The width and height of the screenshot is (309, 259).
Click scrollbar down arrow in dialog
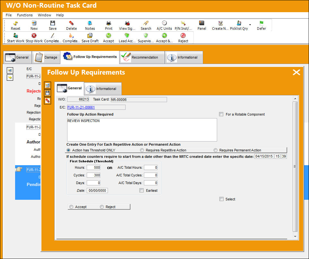295,236
